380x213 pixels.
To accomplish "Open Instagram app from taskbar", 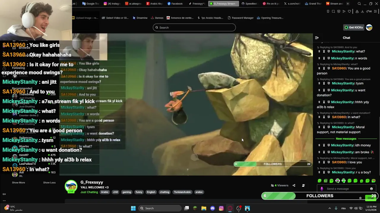I will (221, 208).
